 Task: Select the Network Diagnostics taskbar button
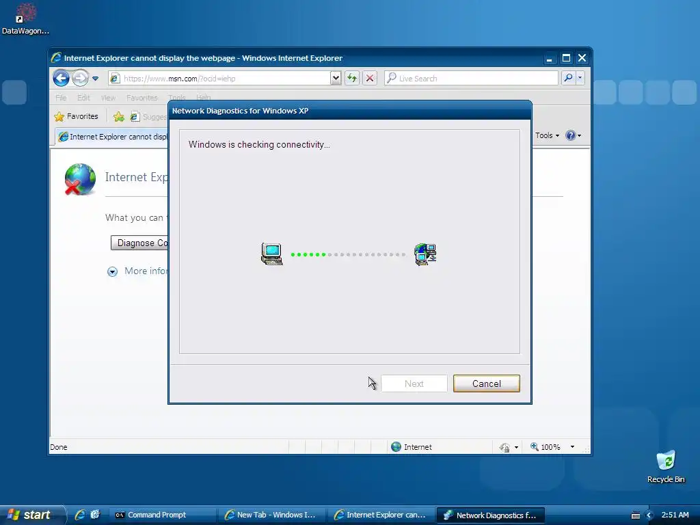pyautogui.click(x=491, y=515)
